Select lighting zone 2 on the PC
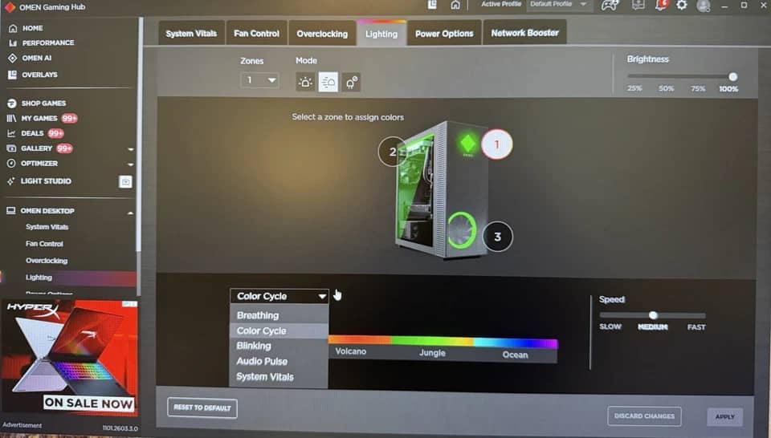This screenshot has height=438, width=771. pos(393,152)
